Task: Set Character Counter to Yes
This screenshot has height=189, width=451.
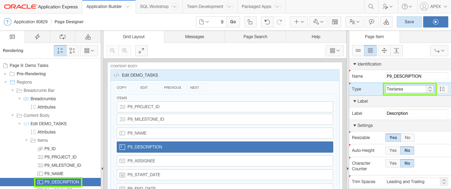Action: point(393,163)
